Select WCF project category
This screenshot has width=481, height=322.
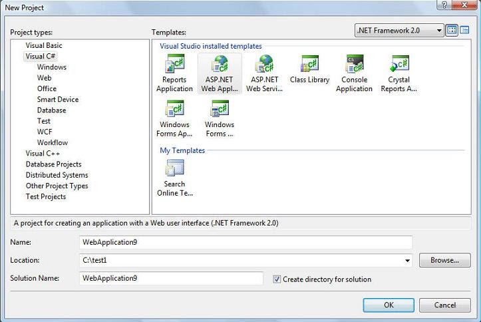click(x=45, y=132)
